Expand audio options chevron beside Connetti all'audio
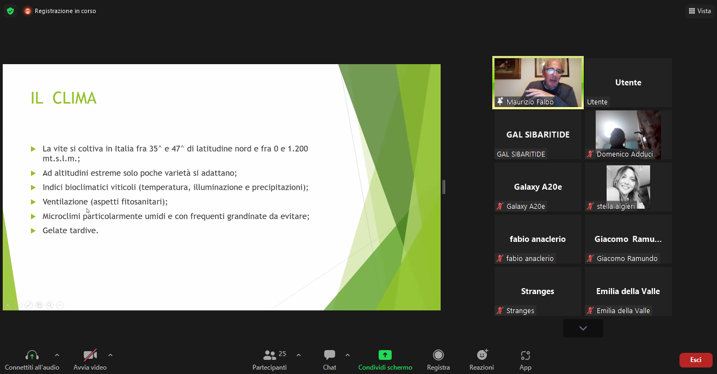 [x=57, y=355]
